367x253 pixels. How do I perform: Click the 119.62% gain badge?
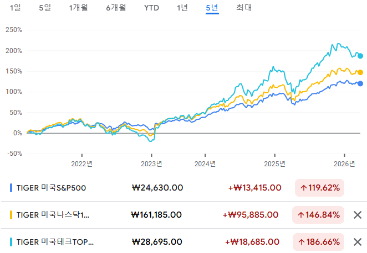tap(319, 188)
